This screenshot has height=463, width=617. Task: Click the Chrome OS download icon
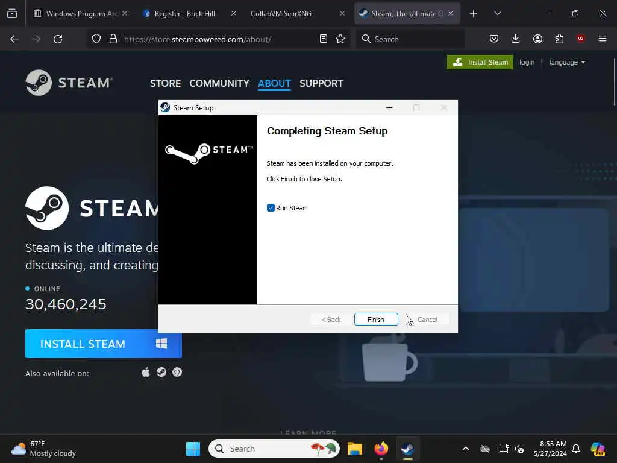[x=177, y=373]
